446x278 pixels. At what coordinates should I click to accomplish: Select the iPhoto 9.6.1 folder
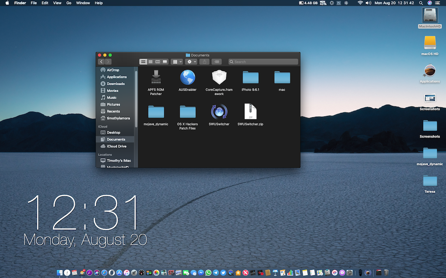(250, 81)
